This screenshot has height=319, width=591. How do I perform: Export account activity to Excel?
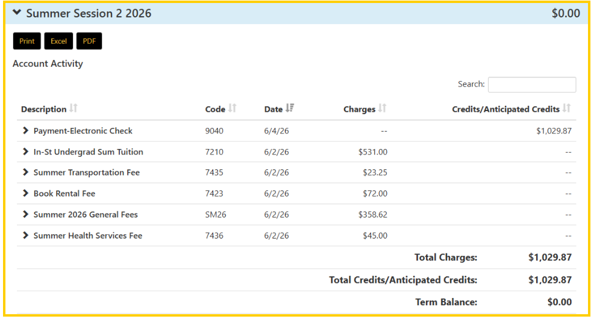click(58, 41)
